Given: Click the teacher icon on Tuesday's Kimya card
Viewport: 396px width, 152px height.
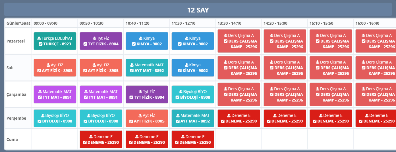Looking at the screenshot, I should [x=187, y=65].
